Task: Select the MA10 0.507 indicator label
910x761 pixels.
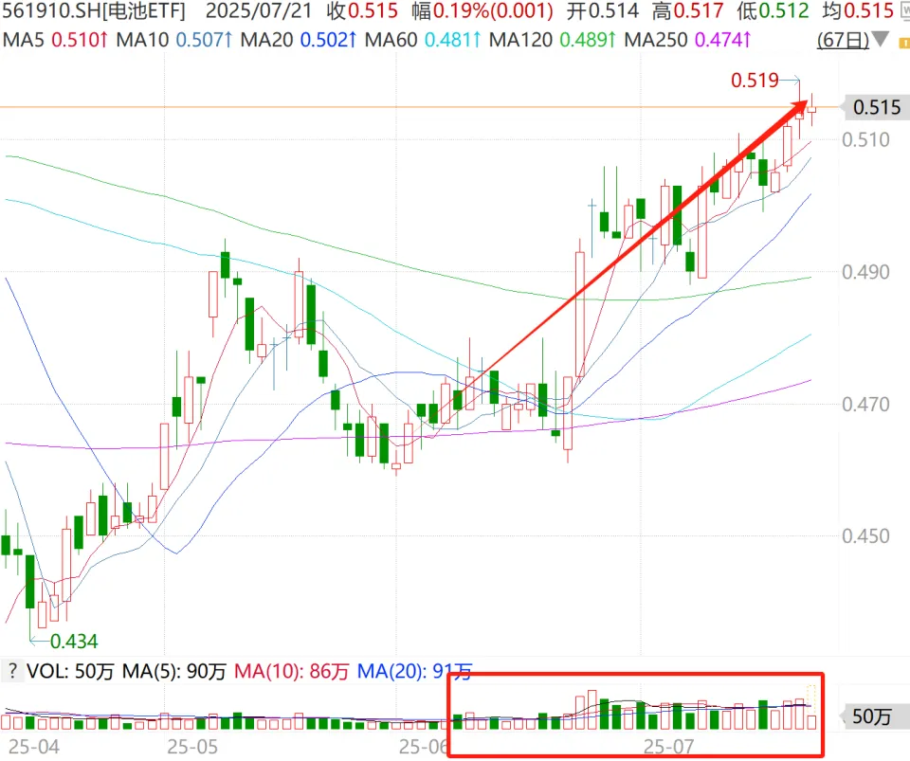Action: [174, 40]
